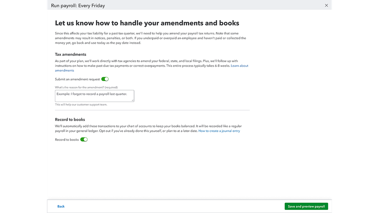Click the amendment reason text box
Viewport: 379px width, 213px height.
[94, 96]
